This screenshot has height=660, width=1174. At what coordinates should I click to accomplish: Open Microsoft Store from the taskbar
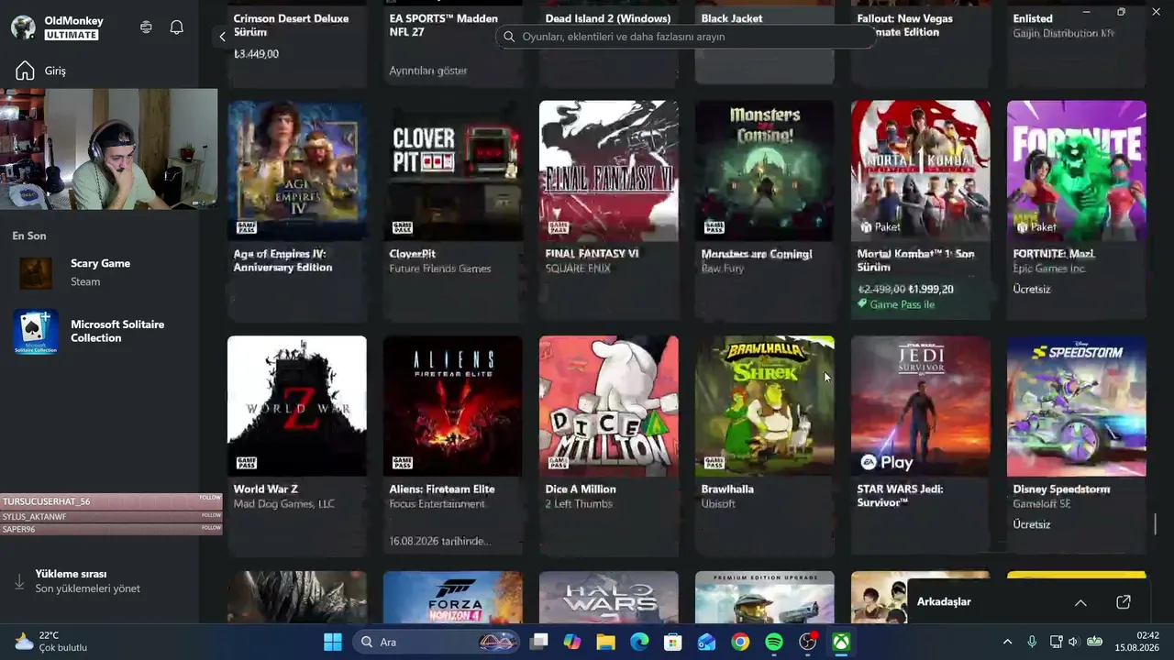(x=673, y=642)
